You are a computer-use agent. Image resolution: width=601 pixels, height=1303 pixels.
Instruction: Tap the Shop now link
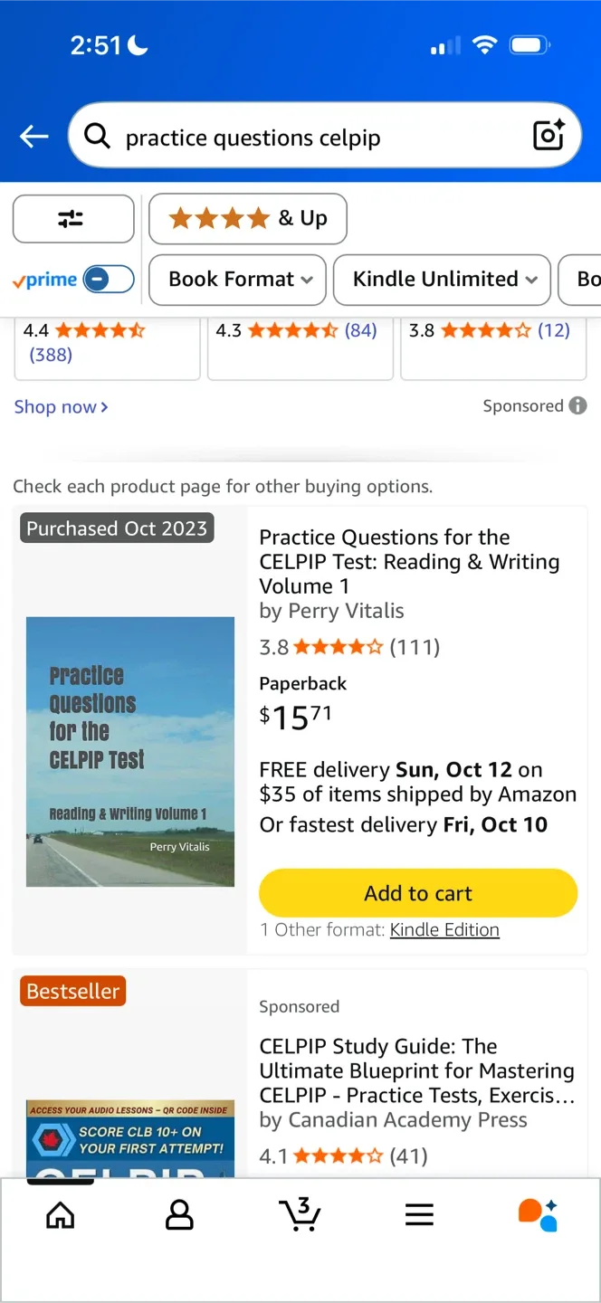61,406
